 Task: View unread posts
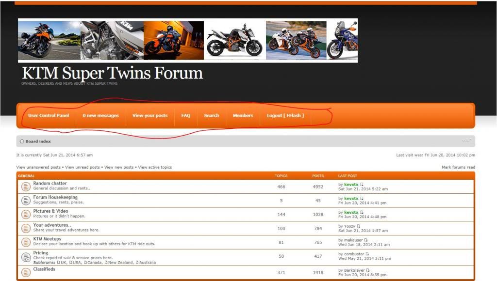pos(83,167)
